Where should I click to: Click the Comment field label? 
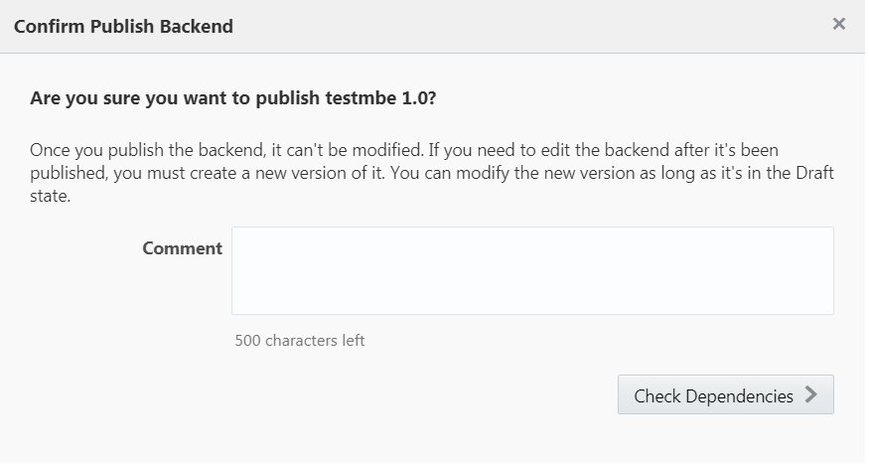(182, 248)
